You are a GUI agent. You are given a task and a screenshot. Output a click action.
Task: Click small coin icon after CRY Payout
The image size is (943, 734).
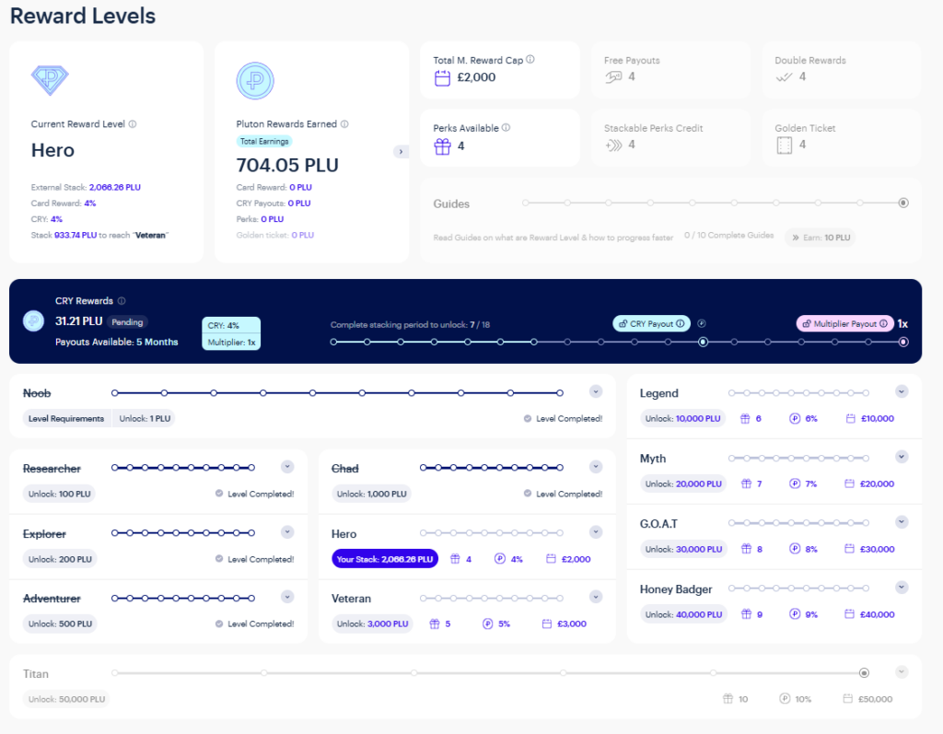701,323
